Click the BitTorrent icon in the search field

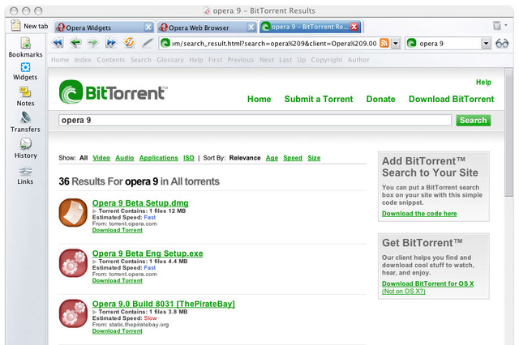point(411,43)
